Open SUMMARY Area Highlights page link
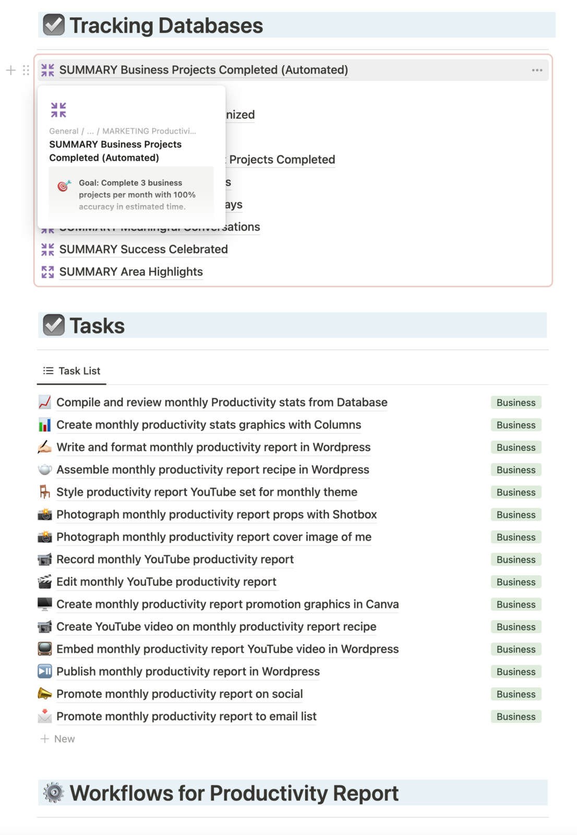This screenshot has width=577, height=835. [x=130, y=272]
